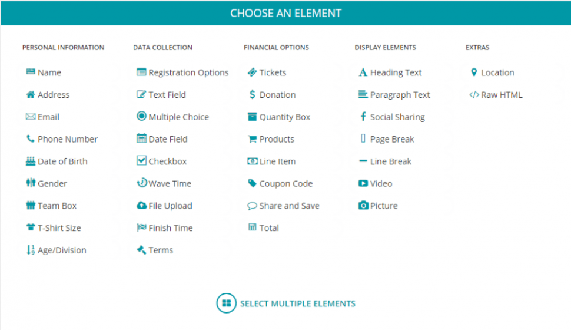Select the Products shopping cart icon
The width and height of the screenshot is (571, 330).
[x=252, y=140]
